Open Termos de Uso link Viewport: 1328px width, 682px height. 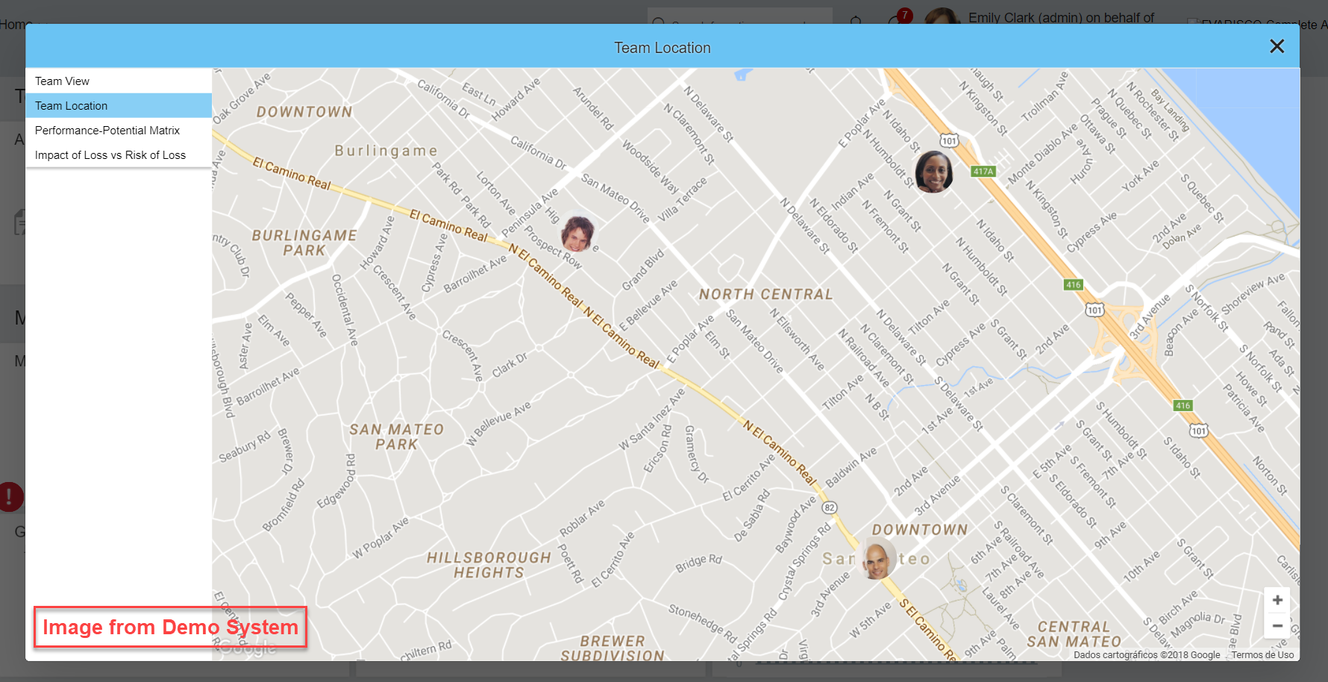(1262, 655)
